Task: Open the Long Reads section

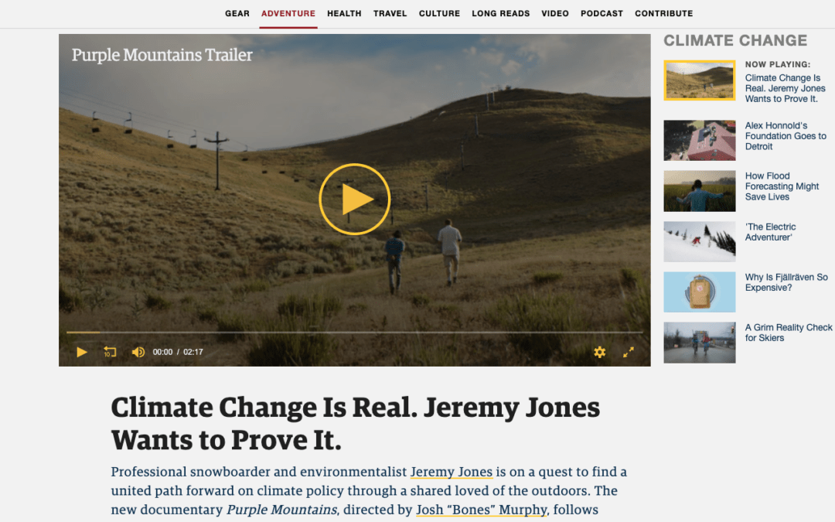Action: 500,13
